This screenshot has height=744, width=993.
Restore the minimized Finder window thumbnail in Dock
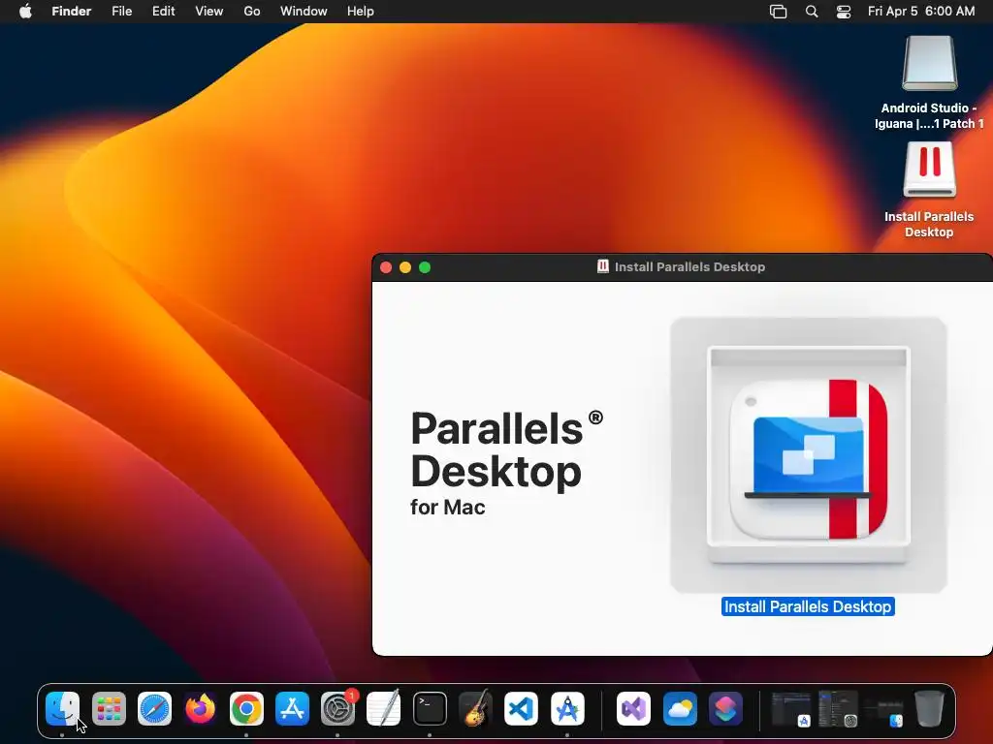(x=884, y=712)
